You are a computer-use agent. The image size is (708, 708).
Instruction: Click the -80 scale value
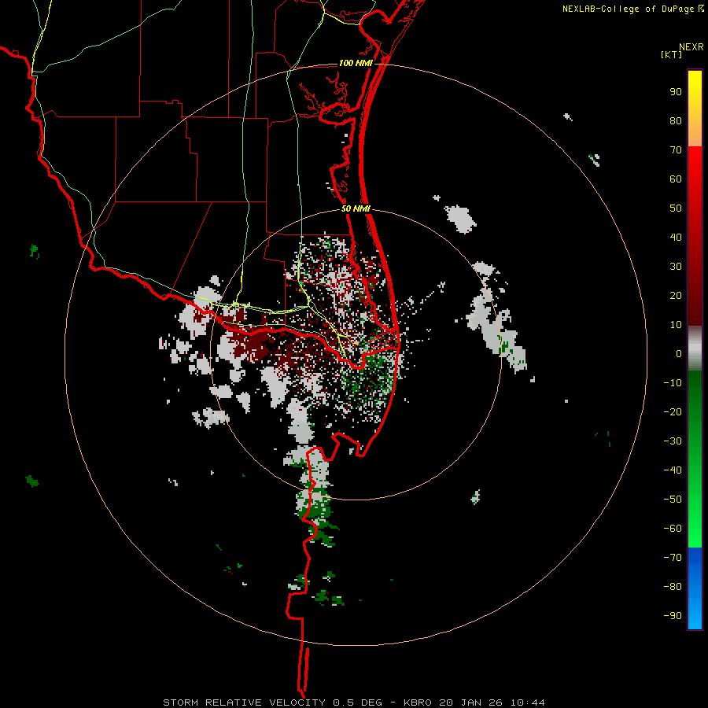pos(673,587)
